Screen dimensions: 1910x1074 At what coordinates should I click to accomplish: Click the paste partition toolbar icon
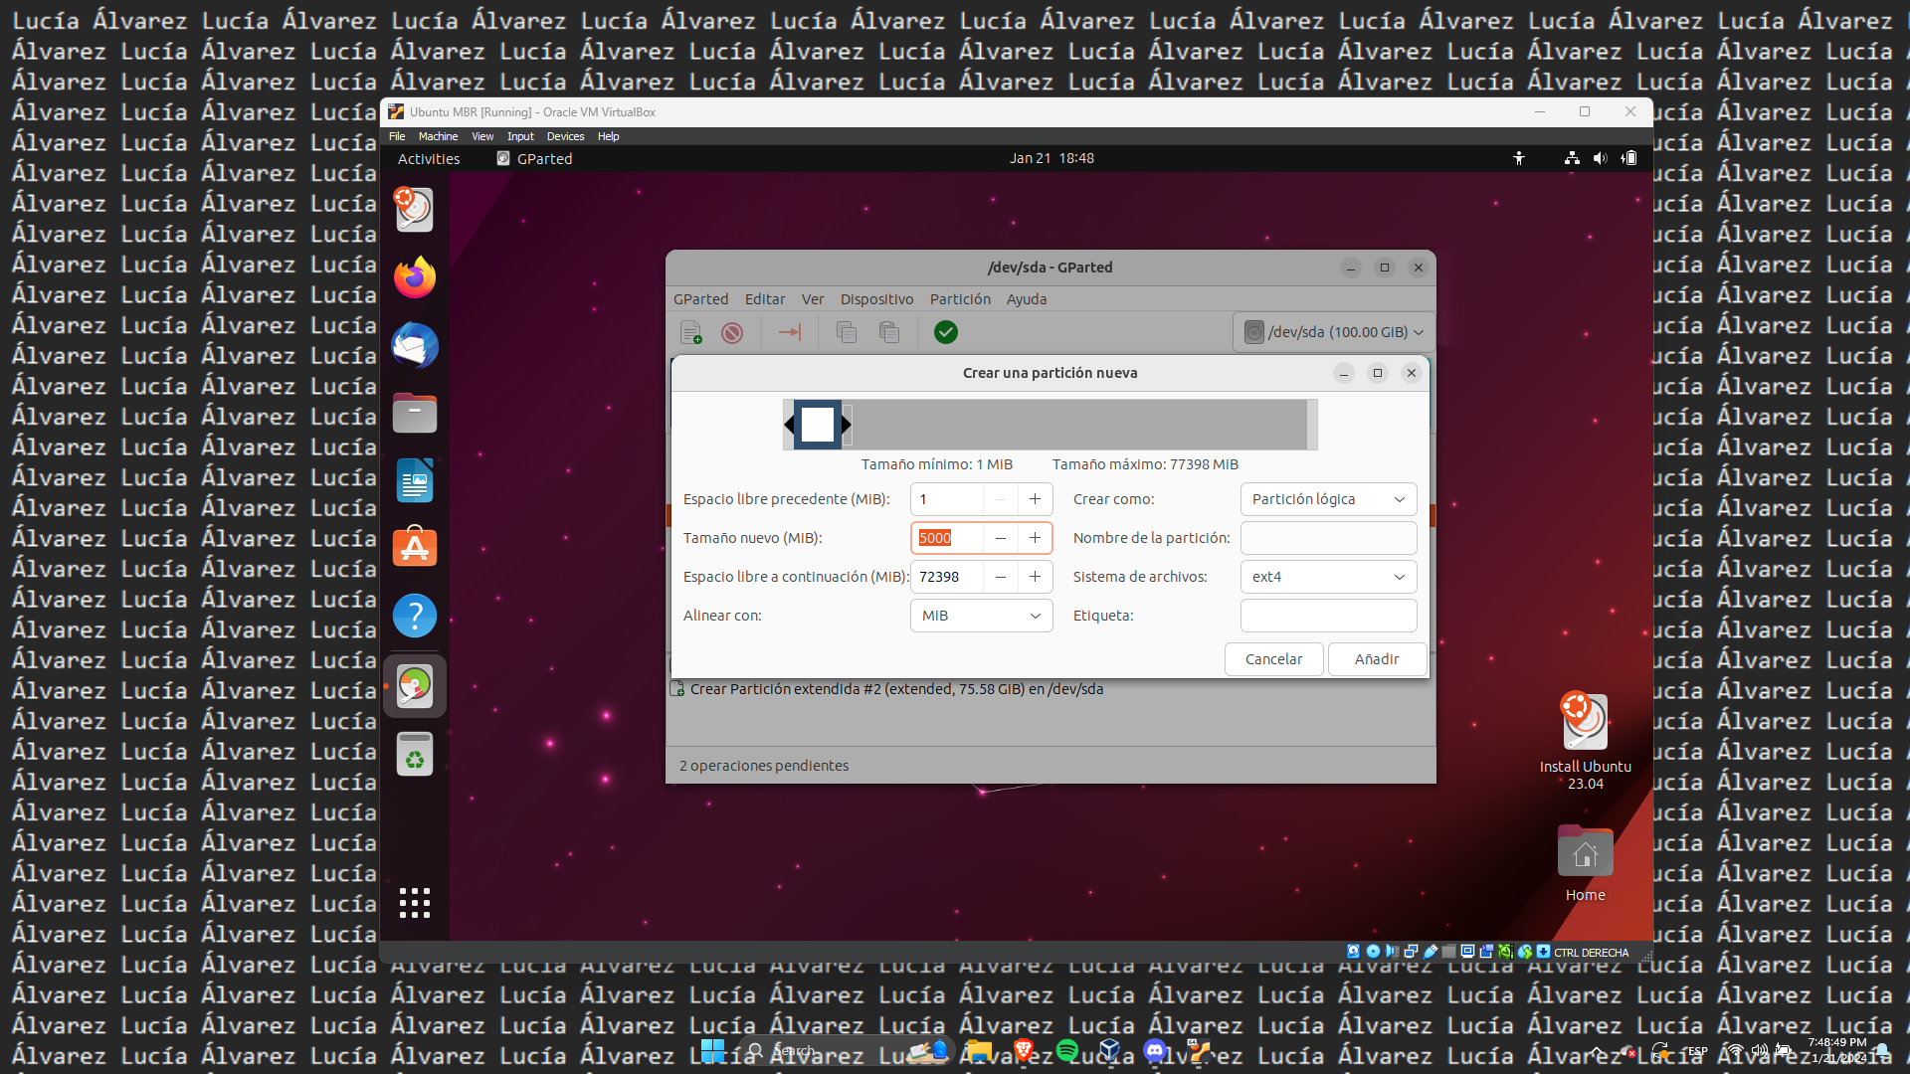889,332
